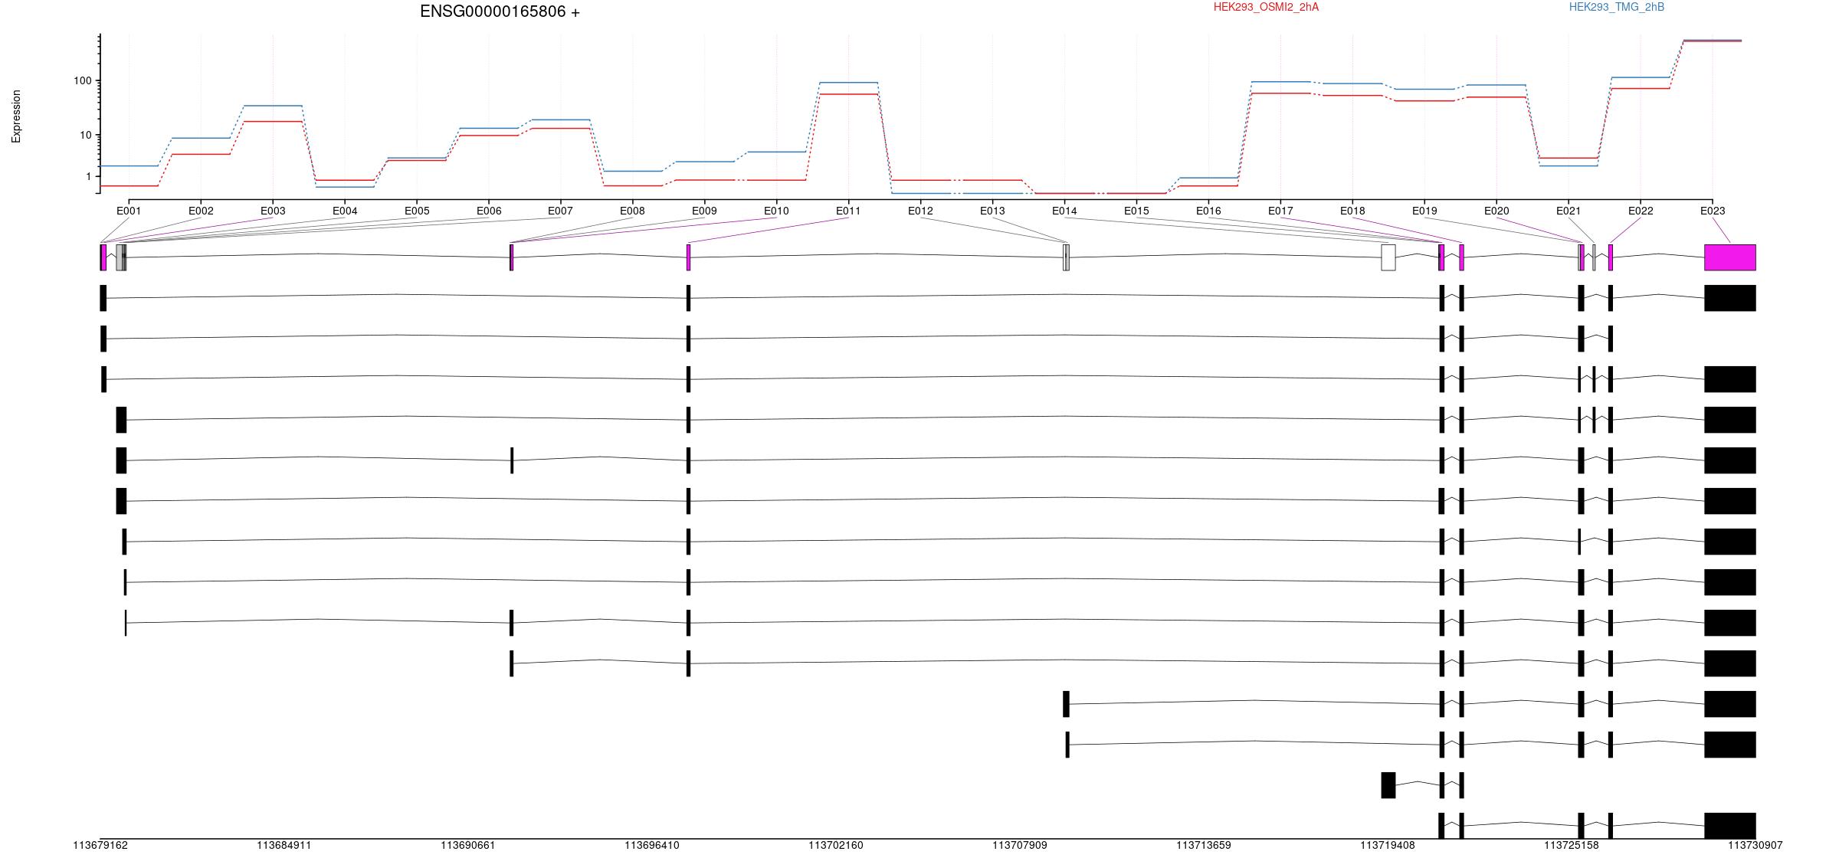This screenshot has height=858, width=1839.
Task: Click exon label E017
Action: tap(1280, 211)
